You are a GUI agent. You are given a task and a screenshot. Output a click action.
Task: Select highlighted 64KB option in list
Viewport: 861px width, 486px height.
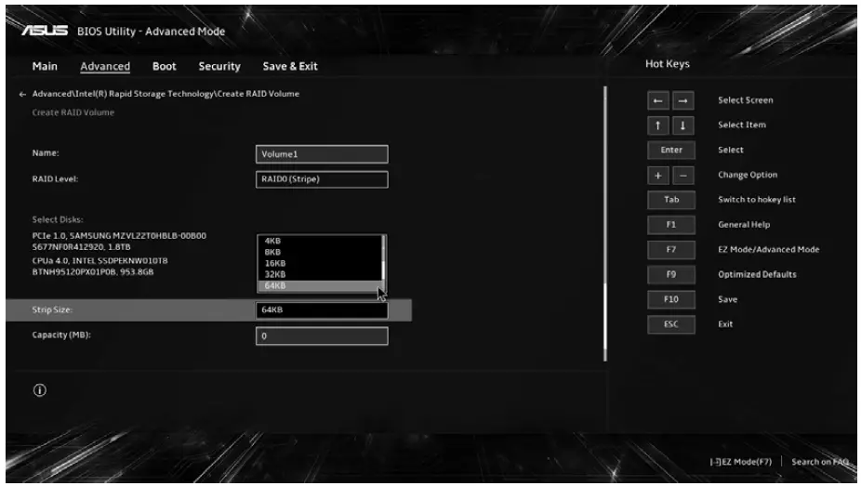click(319, 286)
